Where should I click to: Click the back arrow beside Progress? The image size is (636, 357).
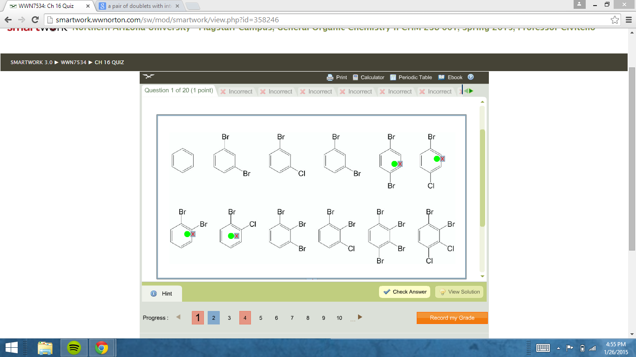(177, 317)
